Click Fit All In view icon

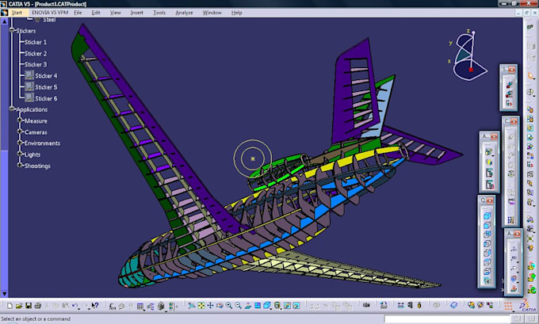(201, 306)
